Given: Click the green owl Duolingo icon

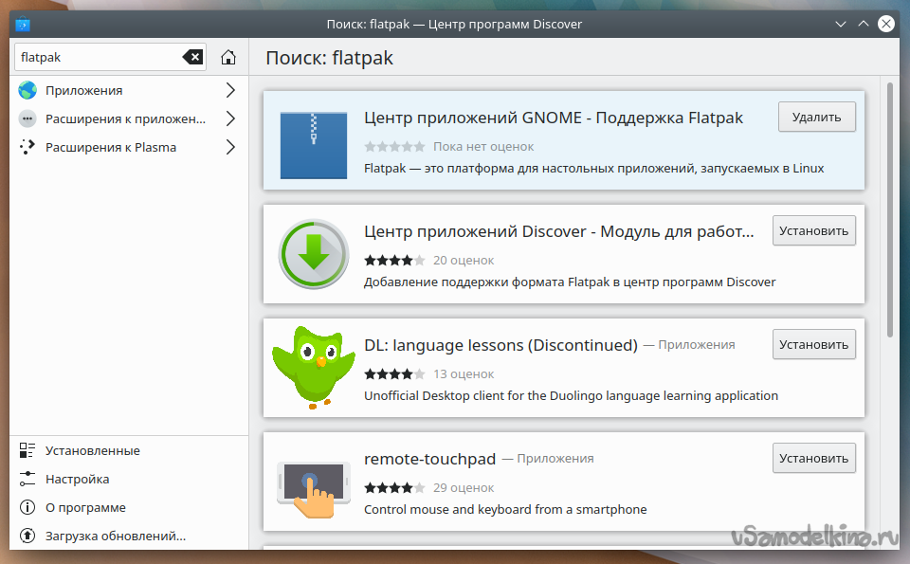Looking at the screenshot, I should [x=314, y=367].
